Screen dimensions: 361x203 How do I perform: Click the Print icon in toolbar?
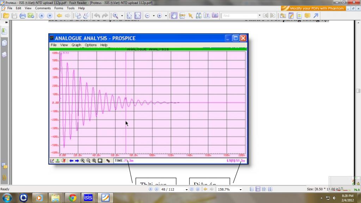(23, 16)
